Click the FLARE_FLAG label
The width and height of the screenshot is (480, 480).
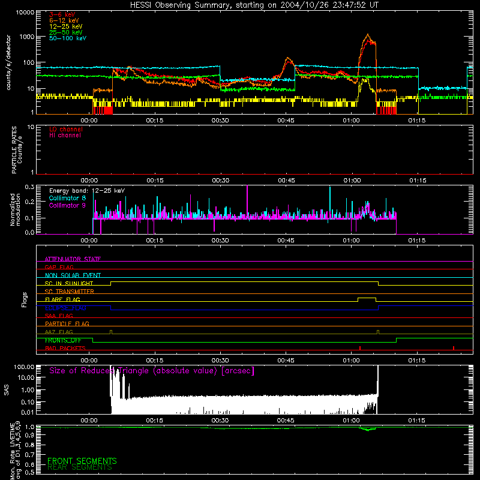(x=62, y=299)
